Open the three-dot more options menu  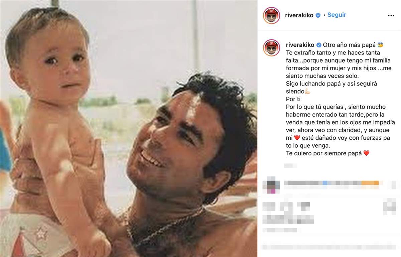point(391,15)
